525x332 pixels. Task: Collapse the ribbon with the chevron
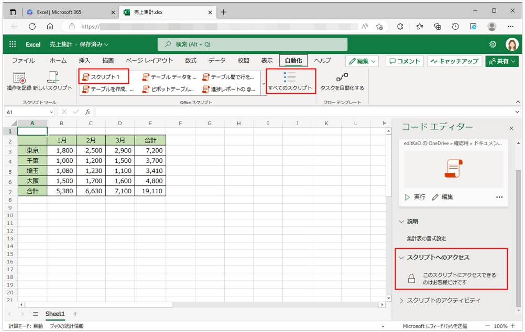coord(518,102)
